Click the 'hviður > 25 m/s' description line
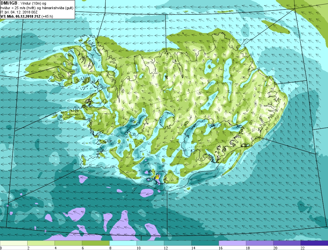 pyautogui.click(x=37, y=8)
